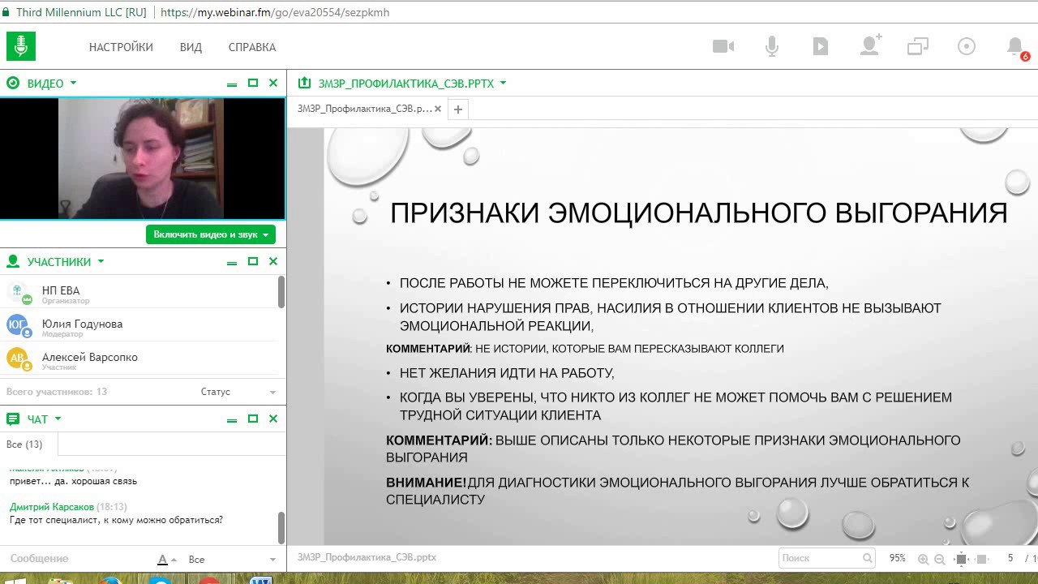Click the file presentation play icon
The width and height of the screenshot is (1038, 584).
[x=821, y=46]
